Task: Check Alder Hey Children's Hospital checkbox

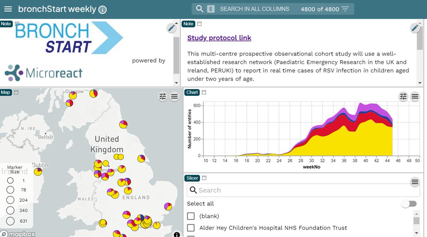Action: tap(191, 228)
